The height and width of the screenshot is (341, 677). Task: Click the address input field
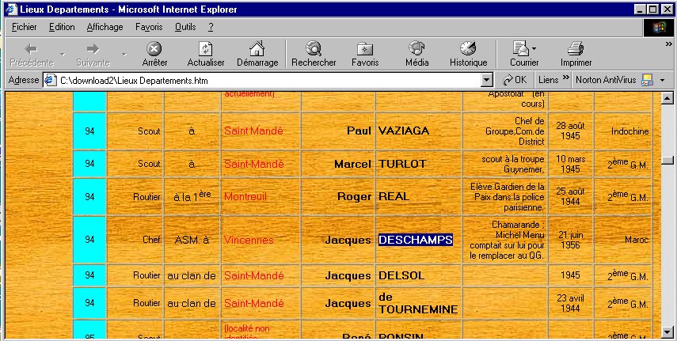pos(269,80)
